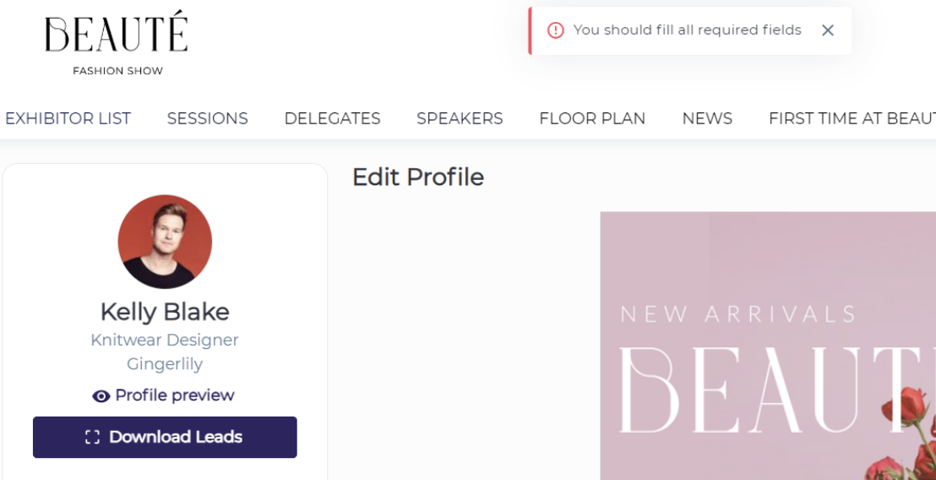Click Kelly Blake's profile photo
The image size is (936, 480).
coord(165,242)
